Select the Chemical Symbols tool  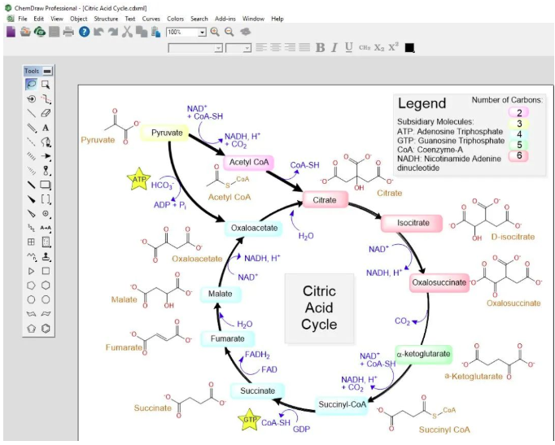[x=46, y=214]
